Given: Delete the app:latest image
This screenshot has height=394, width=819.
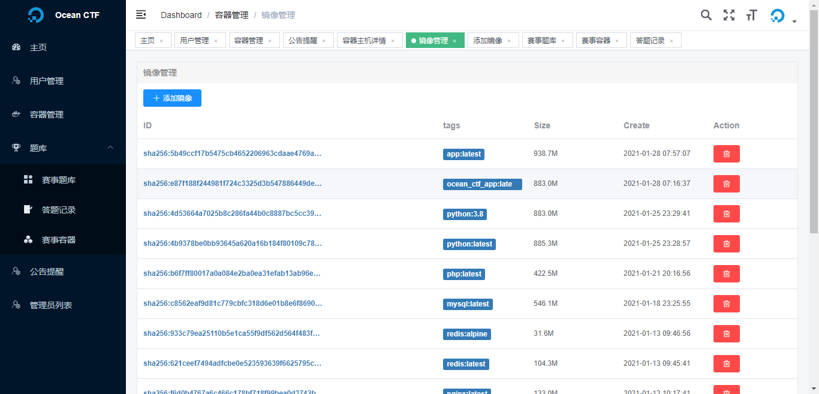Looking at the screenshot, I should (726, 154).
